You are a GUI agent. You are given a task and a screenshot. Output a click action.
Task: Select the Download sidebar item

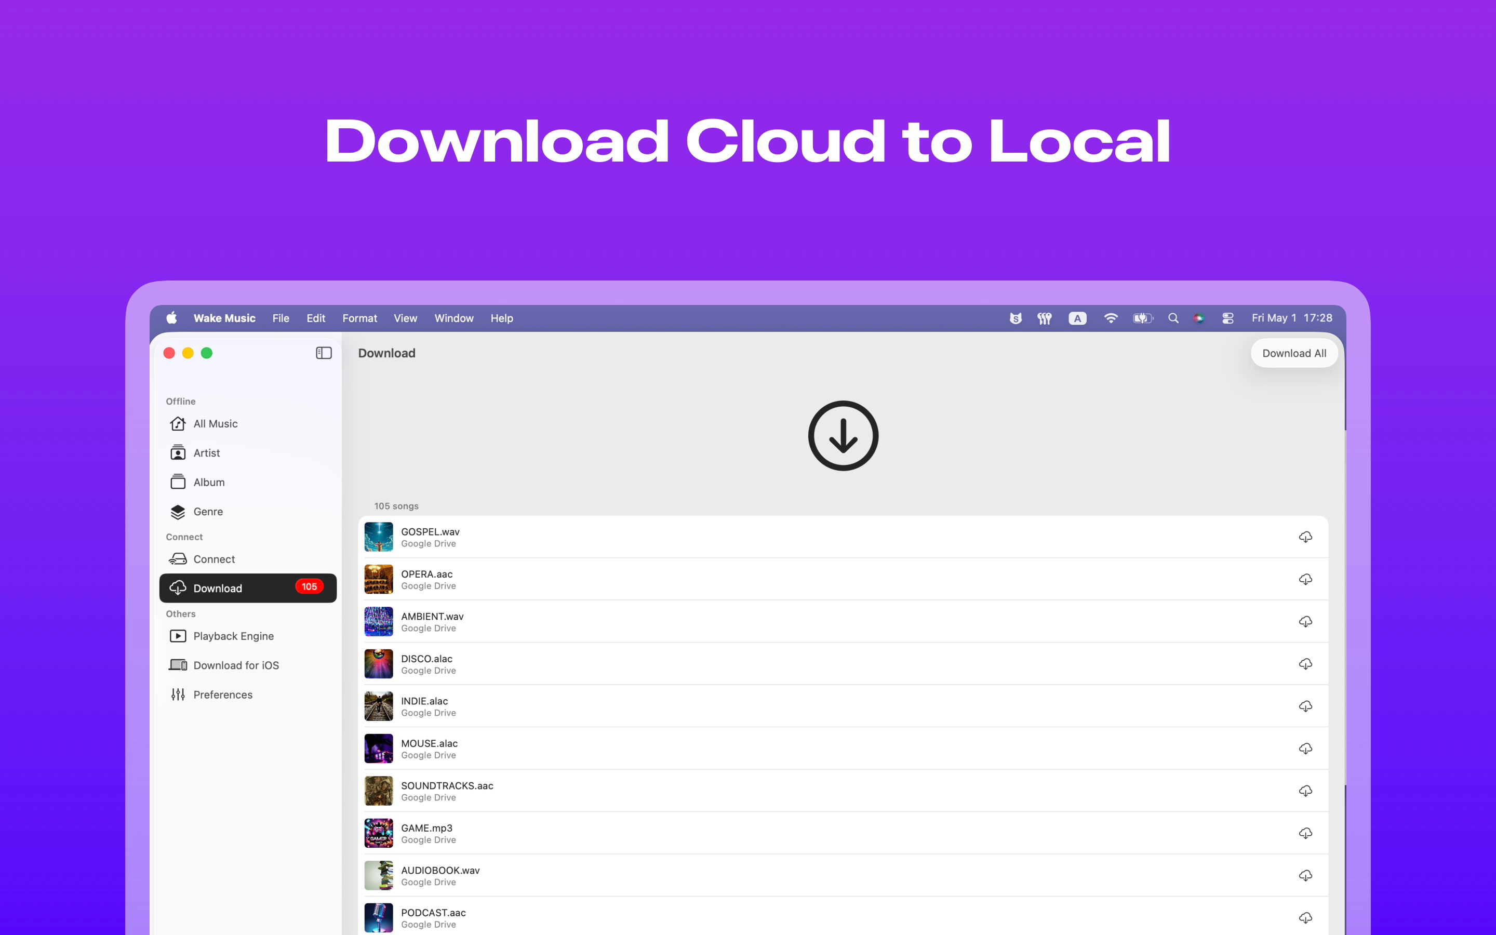tap(248, 588)
